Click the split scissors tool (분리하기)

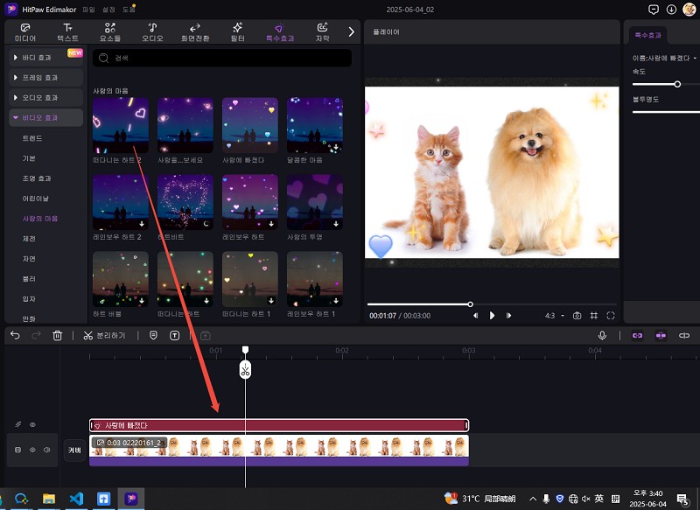click(105, 335)
